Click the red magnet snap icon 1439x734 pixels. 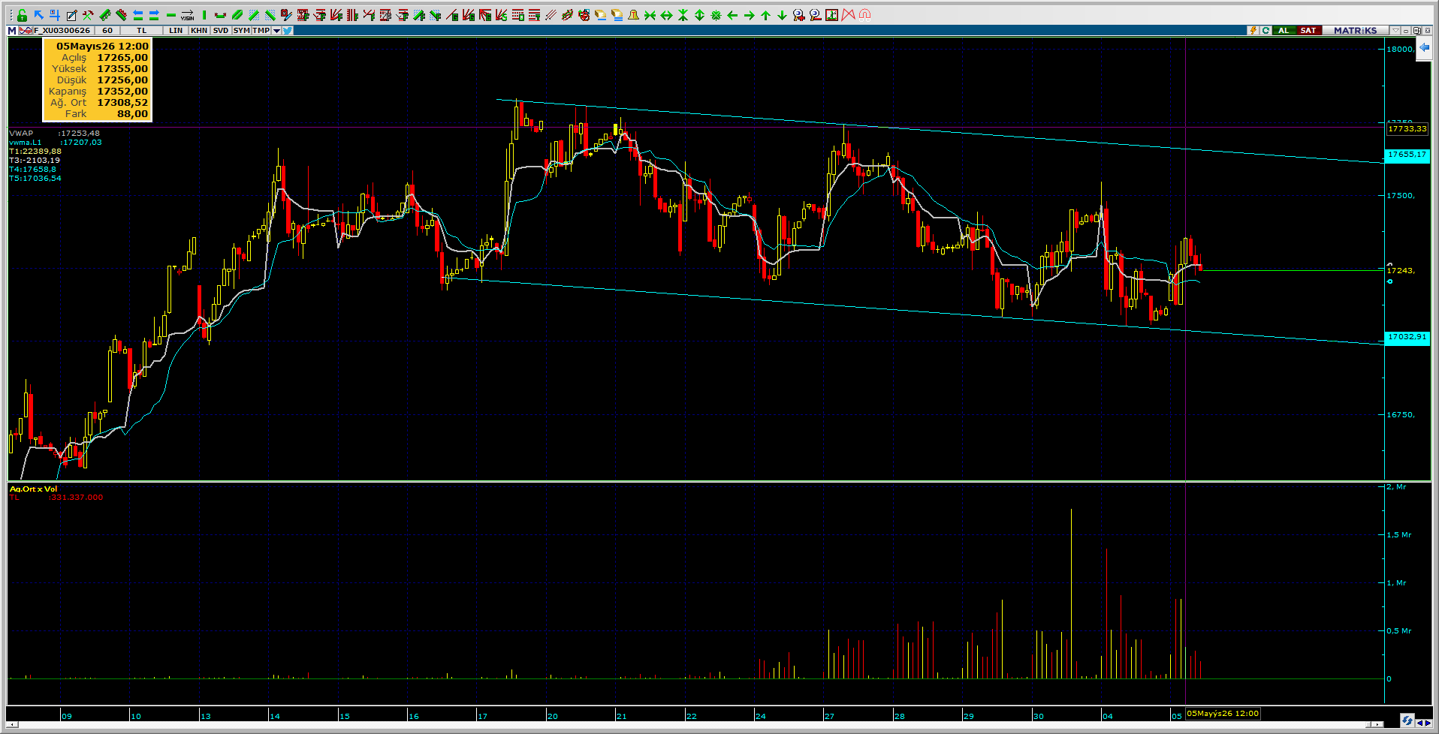[x=864, y=15]
